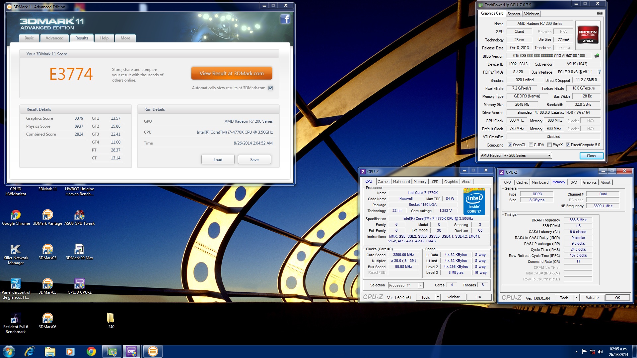Viewport: 637px width, 358px height.
Task: Open Google Chrome desktop shortcut
Action: click(x=16, y=217)
